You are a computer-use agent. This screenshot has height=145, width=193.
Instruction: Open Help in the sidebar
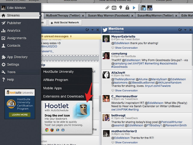coord(20,80)
